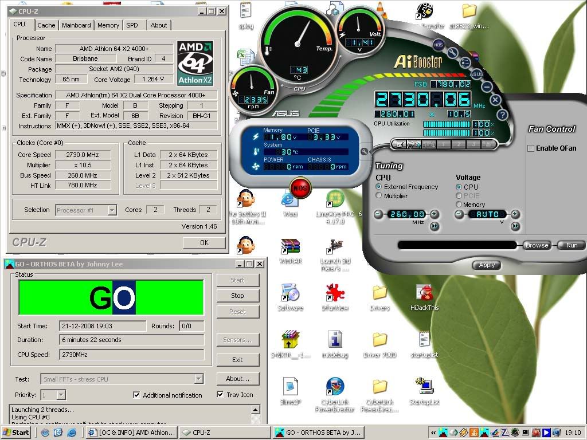
Task: Click the Stop button in ORTHOS
Action: pos(237,296)
